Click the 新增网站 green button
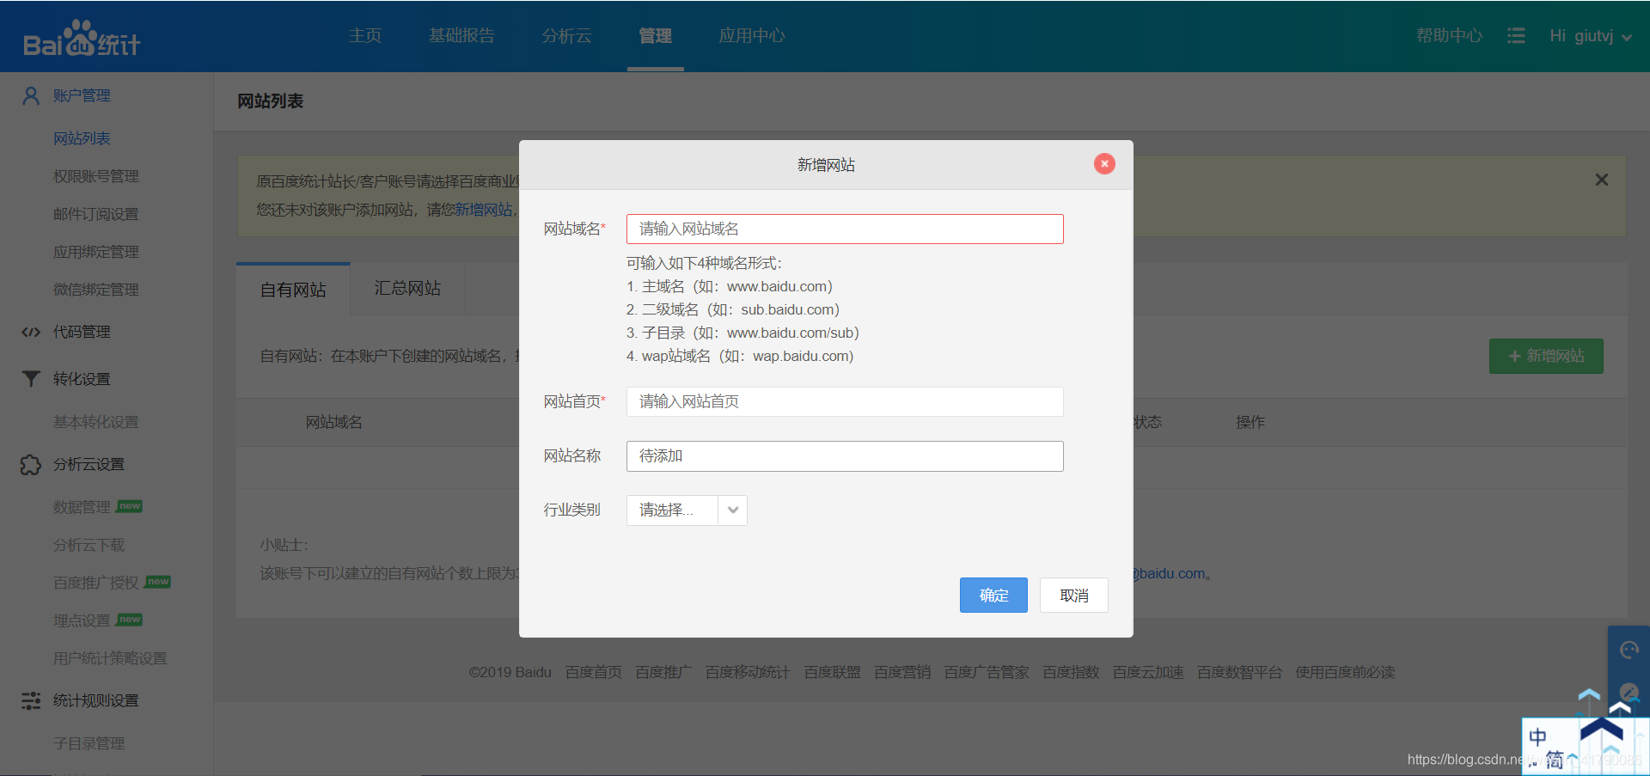This screenshot has height=776, width=1650. (x=1546, y=356)
